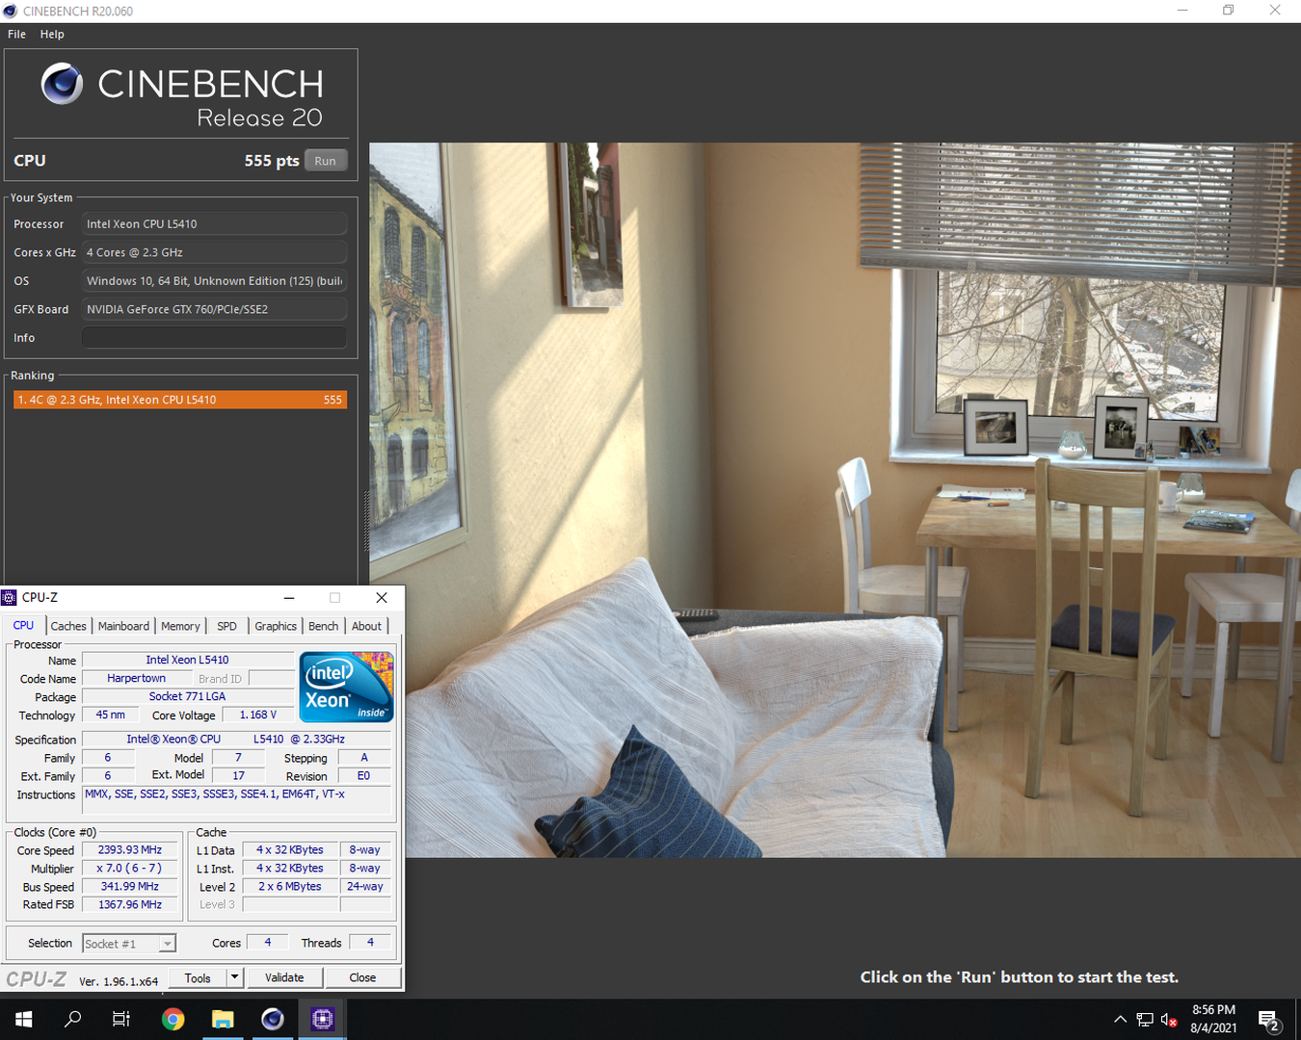
Task: Click Multiplier value x 7.0 (6 - 7)
Action: tap(130, 868)
